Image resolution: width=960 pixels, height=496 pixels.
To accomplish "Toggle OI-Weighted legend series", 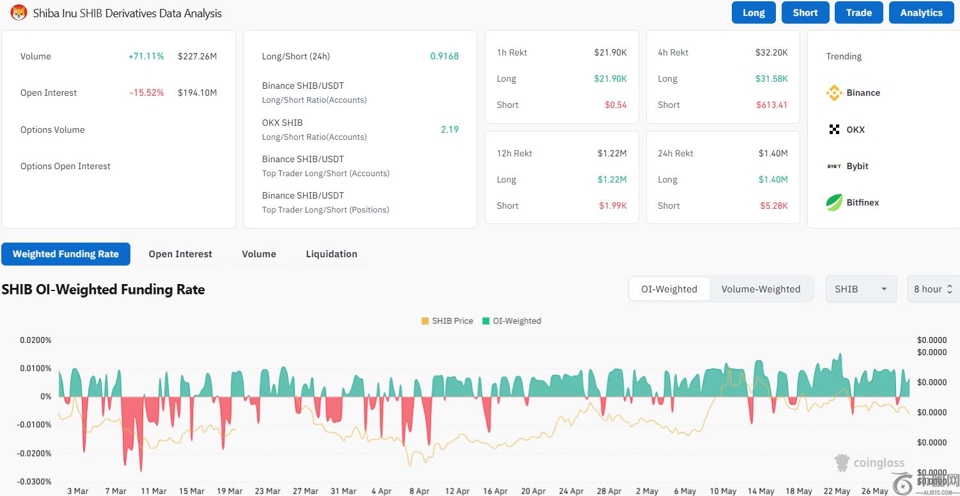I will (511, 321).
